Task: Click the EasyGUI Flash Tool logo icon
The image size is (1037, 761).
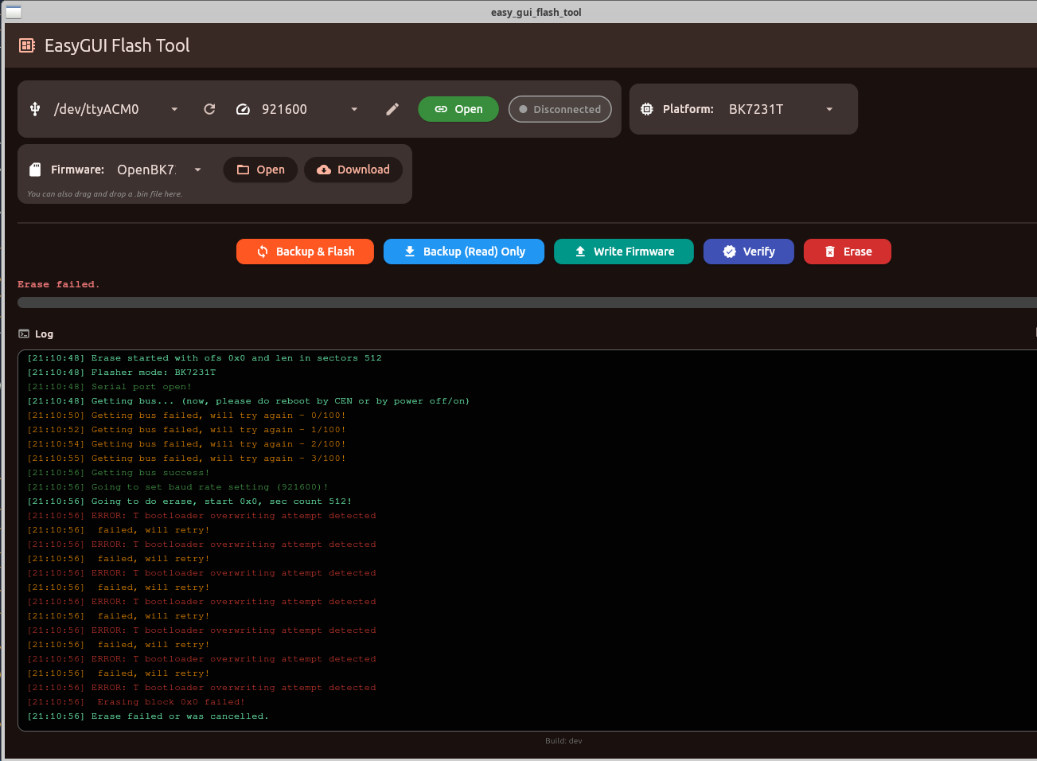Action: [x=27, y=46]
